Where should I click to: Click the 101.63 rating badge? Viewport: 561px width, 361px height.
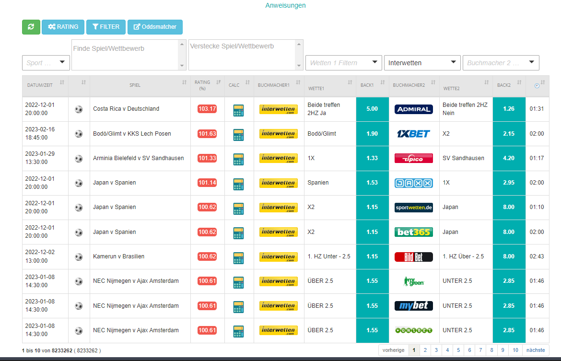point(207,134)
